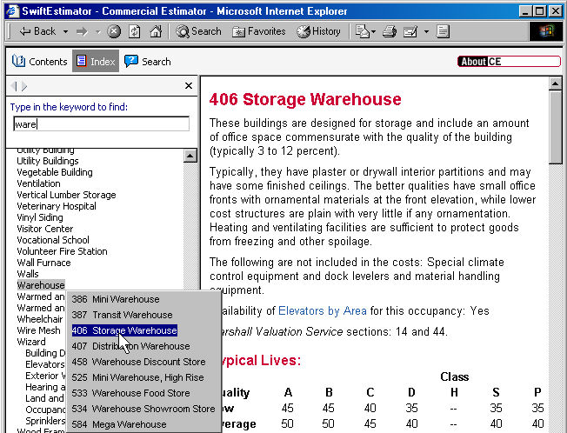Click the Discuss toolbar icon
The image size is (567, 433).
pyautogui.click(x=443, y=31)
